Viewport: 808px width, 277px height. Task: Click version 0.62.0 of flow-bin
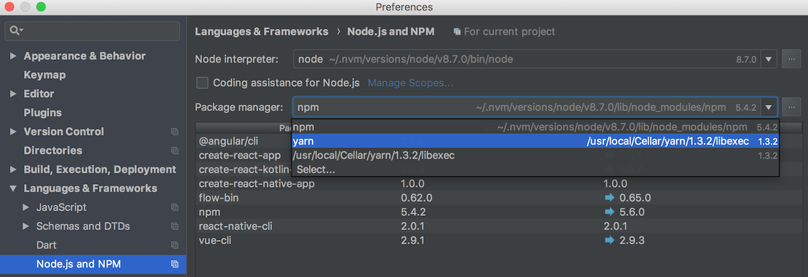click(415, 198)
